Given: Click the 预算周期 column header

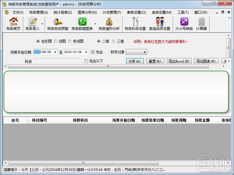Looking at the screenshot, I should pyautogui.click(x=179, y=120).
